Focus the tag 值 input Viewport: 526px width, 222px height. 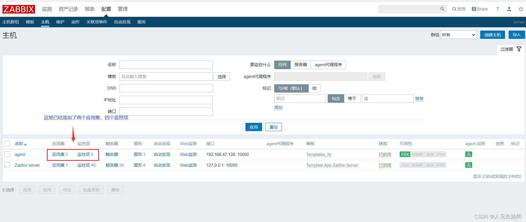388,99
